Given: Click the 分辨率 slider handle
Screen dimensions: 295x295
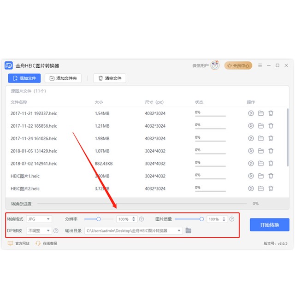Looking at the screenshot, I should click(x=99, y=219).
